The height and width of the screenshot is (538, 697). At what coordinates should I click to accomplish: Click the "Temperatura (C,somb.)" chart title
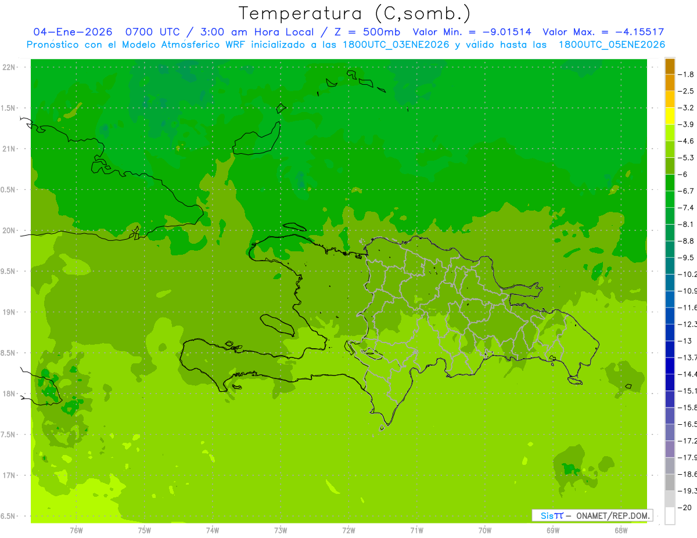[355, 13]
